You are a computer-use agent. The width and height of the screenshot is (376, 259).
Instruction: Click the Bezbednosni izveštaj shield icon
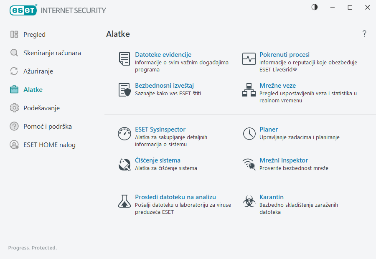pyautogui.click(x=124, y=90)
